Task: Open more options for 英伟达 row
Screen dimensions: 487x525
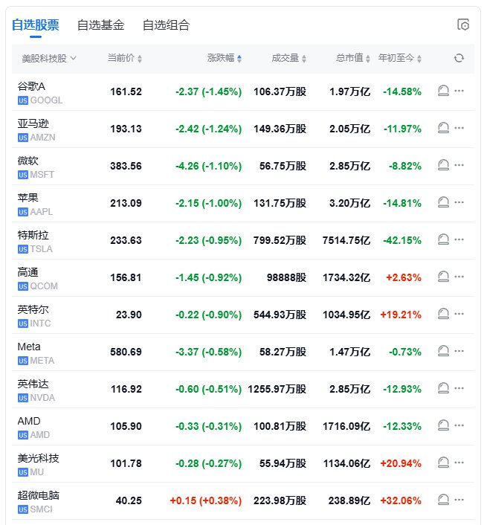Action: tap(459, 388)
